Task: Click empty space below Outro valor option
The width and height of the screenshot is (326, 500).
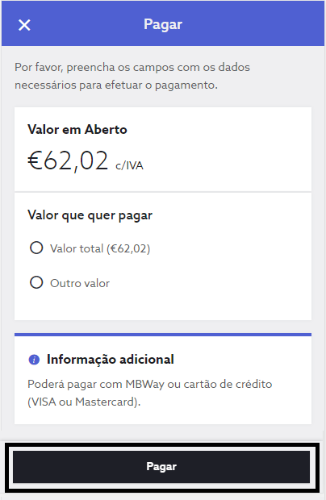Action: (163, 306)
